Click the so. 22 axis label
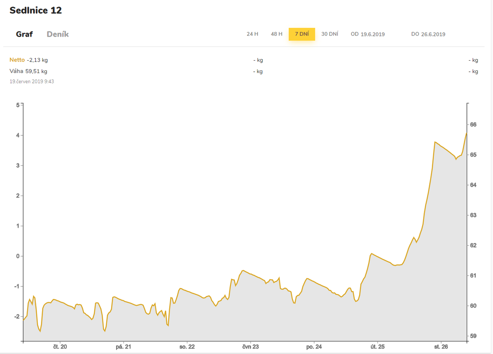Screen dimensions: 493x354 (x=187, y=347)
